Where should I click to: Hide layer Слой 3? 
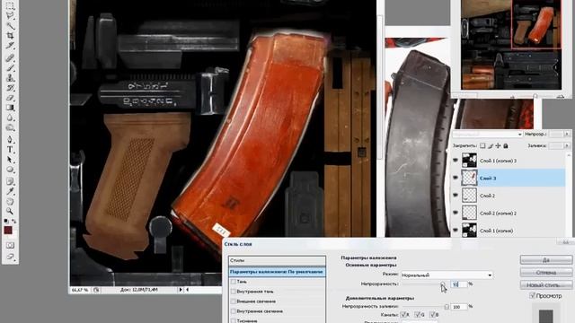point(456,178)
